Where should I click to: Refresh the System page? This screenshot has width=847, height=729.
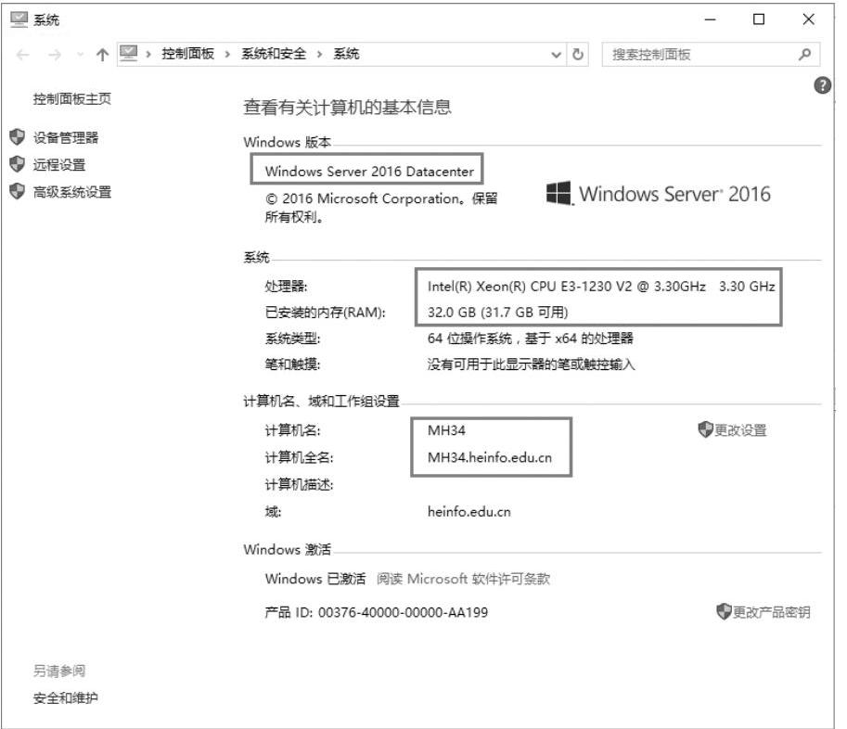[x=577, y=55]
